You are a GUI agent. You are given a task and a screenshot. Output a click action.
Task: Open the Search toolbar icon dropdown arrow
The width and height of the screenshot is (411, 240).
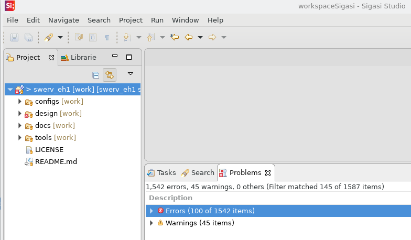pyautogui.click(x=60, y=38)
